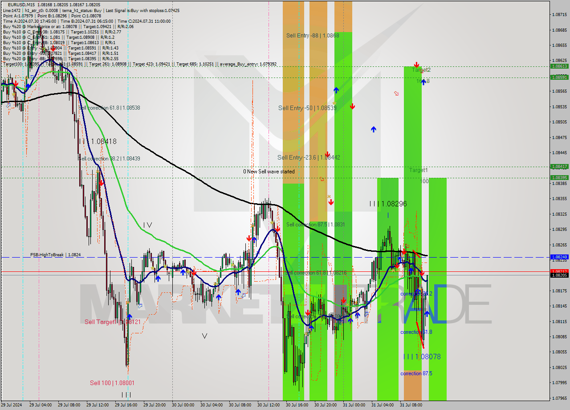Click the 30 Jul 00:00 time axis label
This screenshot has height=410, width=570.
pyautogui.click(x=183, y=405)
